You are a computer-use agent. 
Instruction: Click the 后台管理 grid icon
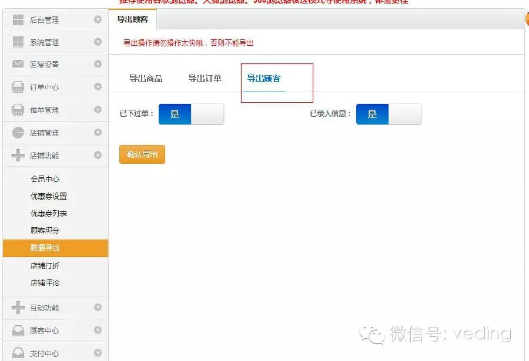(x=18, y=20)
